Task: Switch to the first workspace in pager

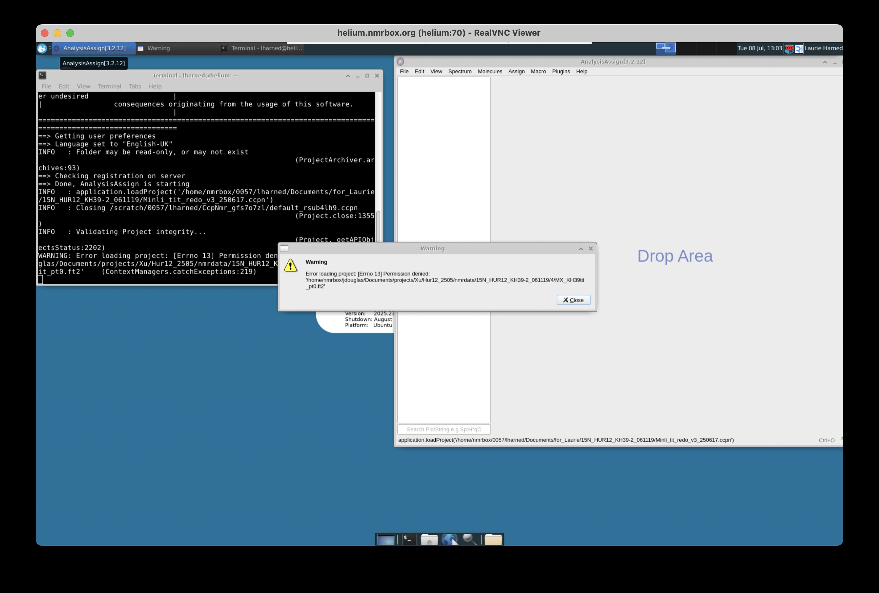Action: 666,48
